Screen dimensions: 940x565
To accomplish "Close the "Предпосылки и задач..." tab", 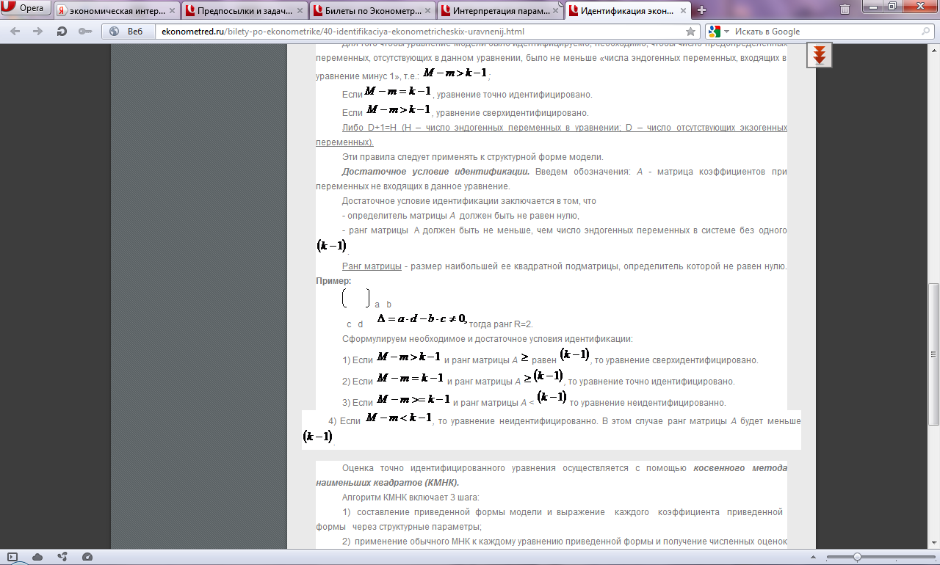I will 298,11.
